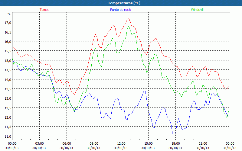Viewport: 242px width, 151px height.
Task: Click the 13,0 y-axis value
Action: coord(8,98)
